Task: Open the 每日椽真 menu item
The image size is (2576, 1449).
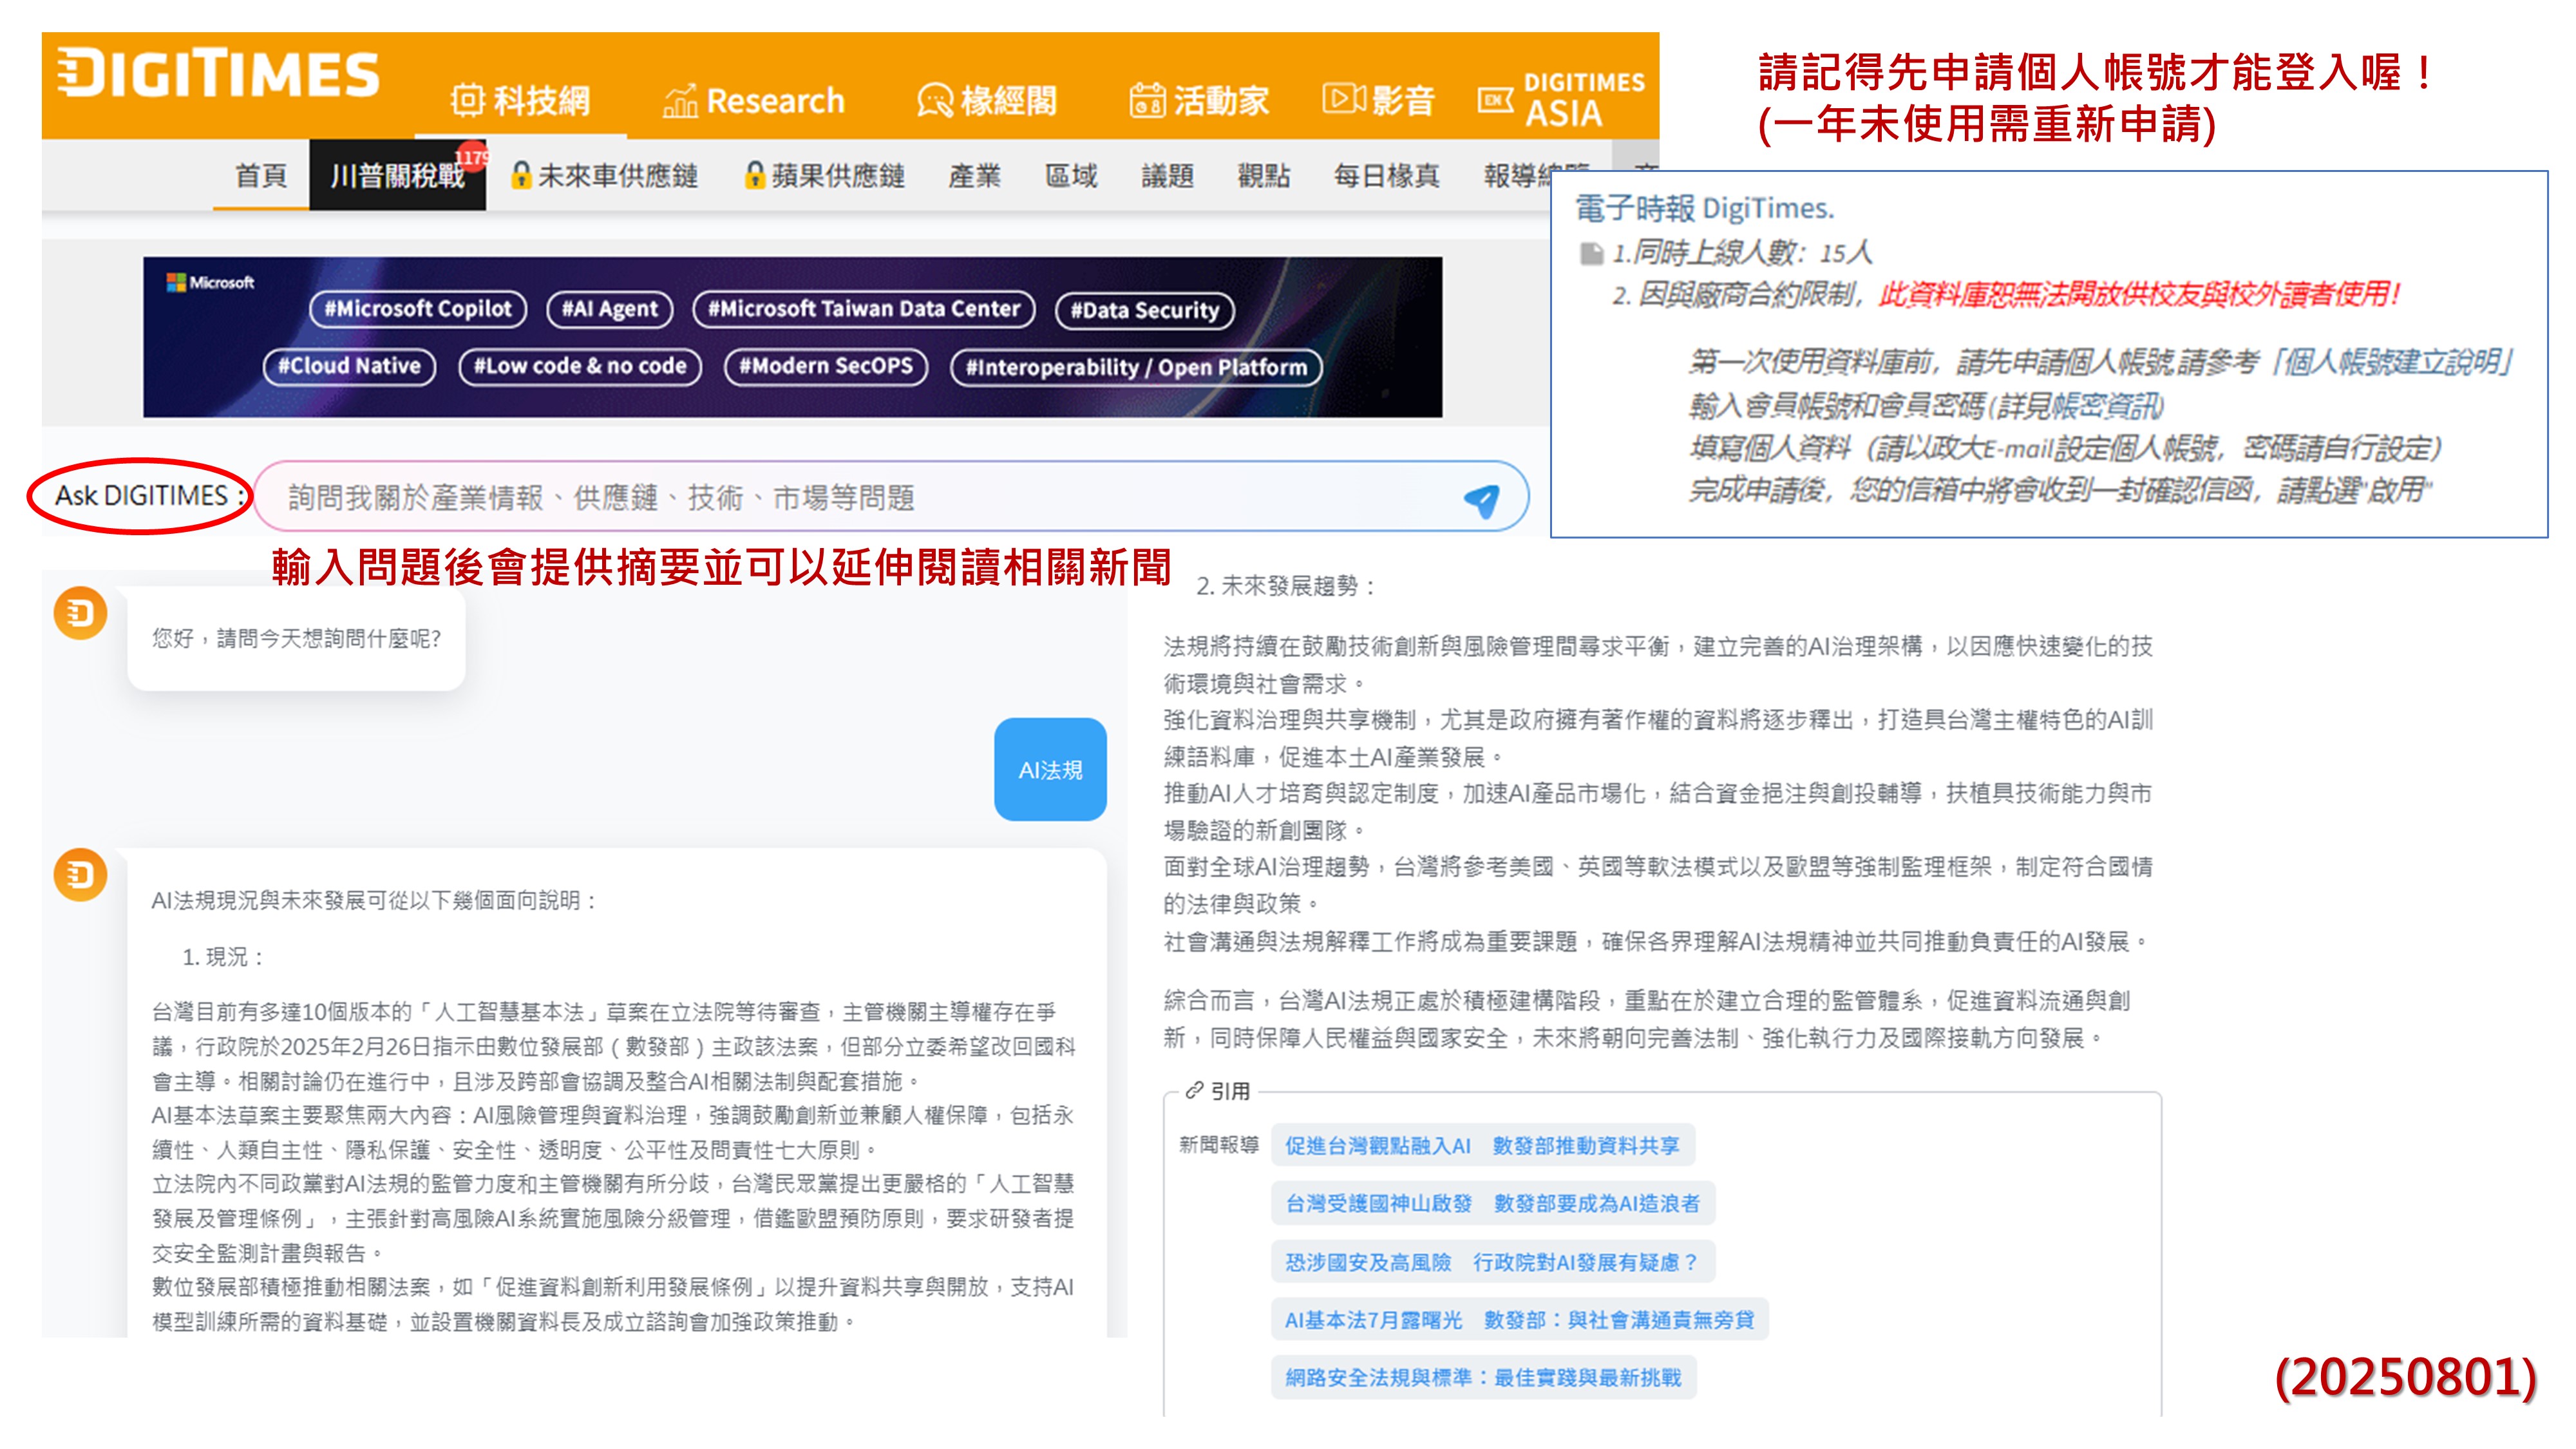Action: [1386, 177]
